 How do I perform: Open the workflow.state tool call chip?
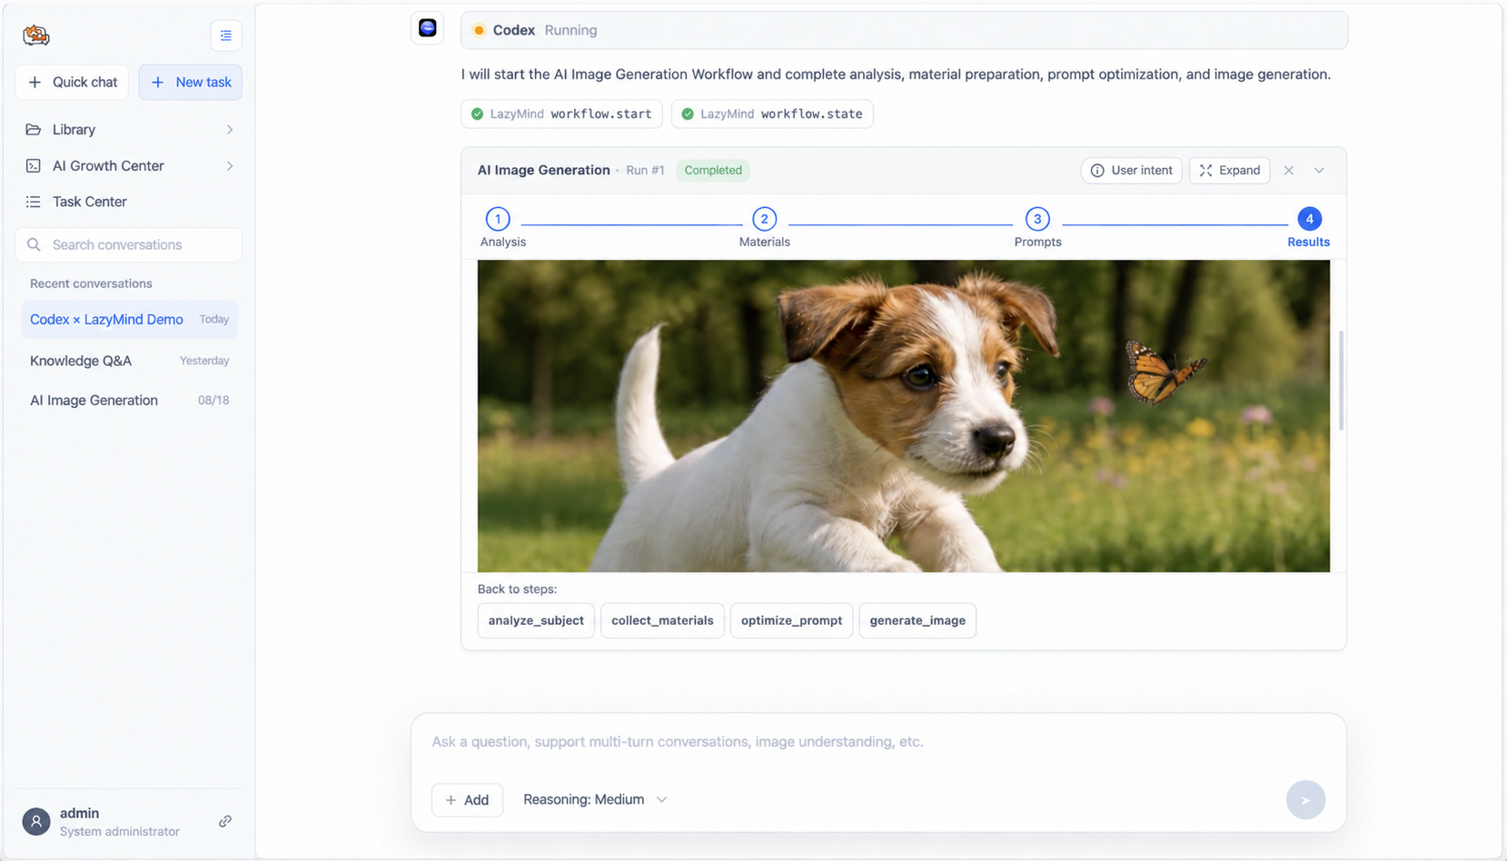772,114
